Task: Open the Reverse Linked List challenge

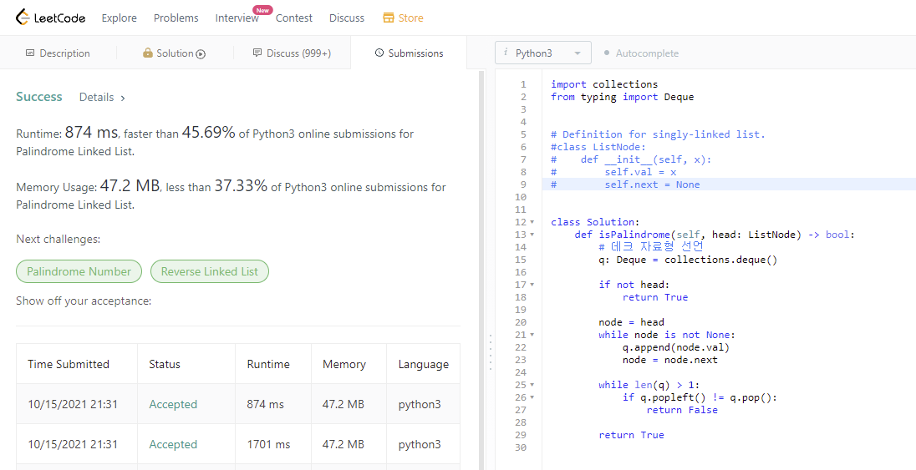Action: pos(210,271)
